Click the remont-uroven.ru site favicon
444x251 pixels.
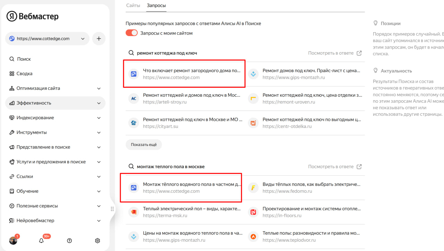253,98
